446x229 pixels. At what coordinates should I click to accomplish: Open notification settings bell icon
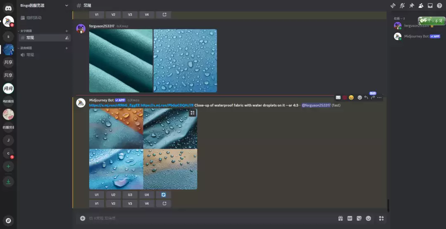[402, 5]
